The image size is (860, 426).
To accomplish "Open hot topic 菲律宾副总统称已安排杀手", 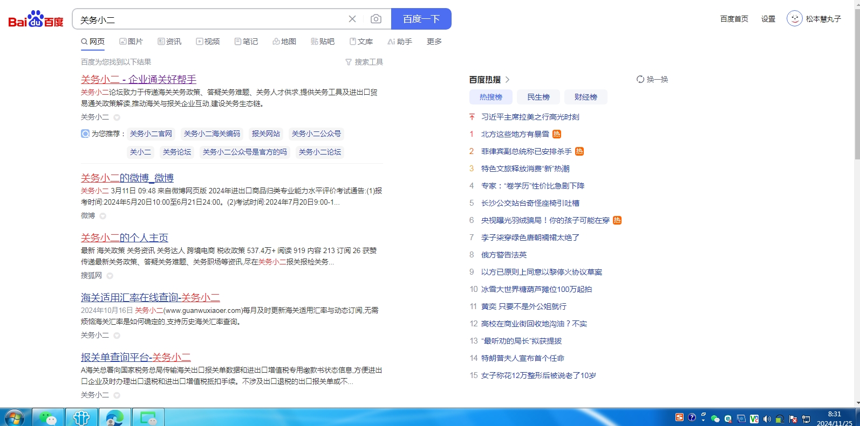I will tap(527, 151).
